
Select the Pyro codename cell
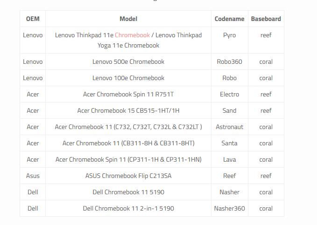pos(229,35)
